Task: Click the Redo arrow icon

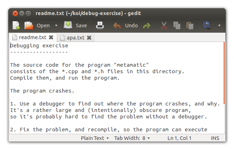Action: point(146,25)
